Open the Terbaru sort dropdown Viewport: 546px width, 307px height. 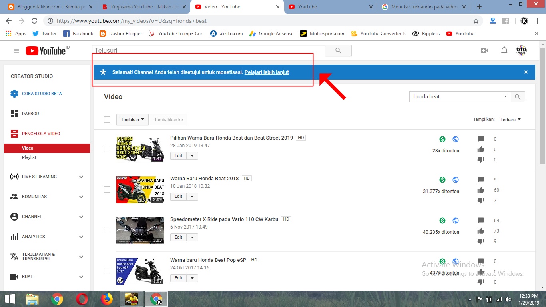point(510,120)
